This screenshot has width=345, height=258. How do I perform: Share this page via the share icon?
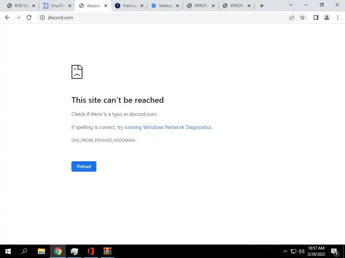tap(292, 17)
